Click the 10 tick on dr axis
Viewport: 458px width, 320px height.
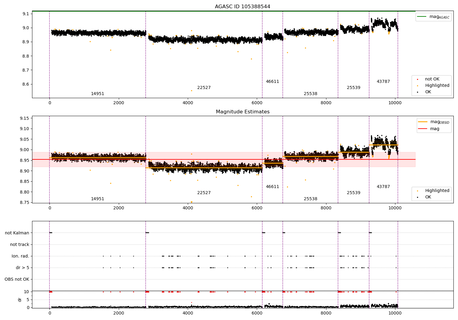click(27, 292)
